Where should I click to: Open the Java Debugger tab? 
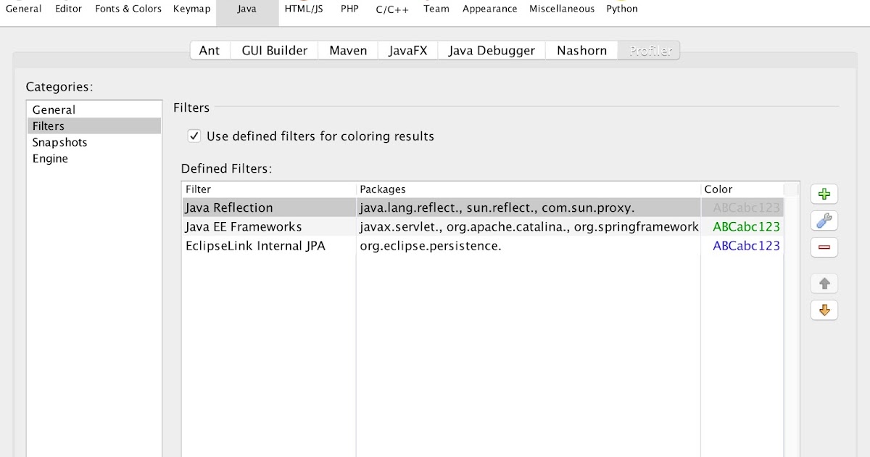point(491,50)
